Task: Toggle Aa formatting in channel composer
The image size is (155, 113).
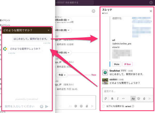Action: point(70,106)
